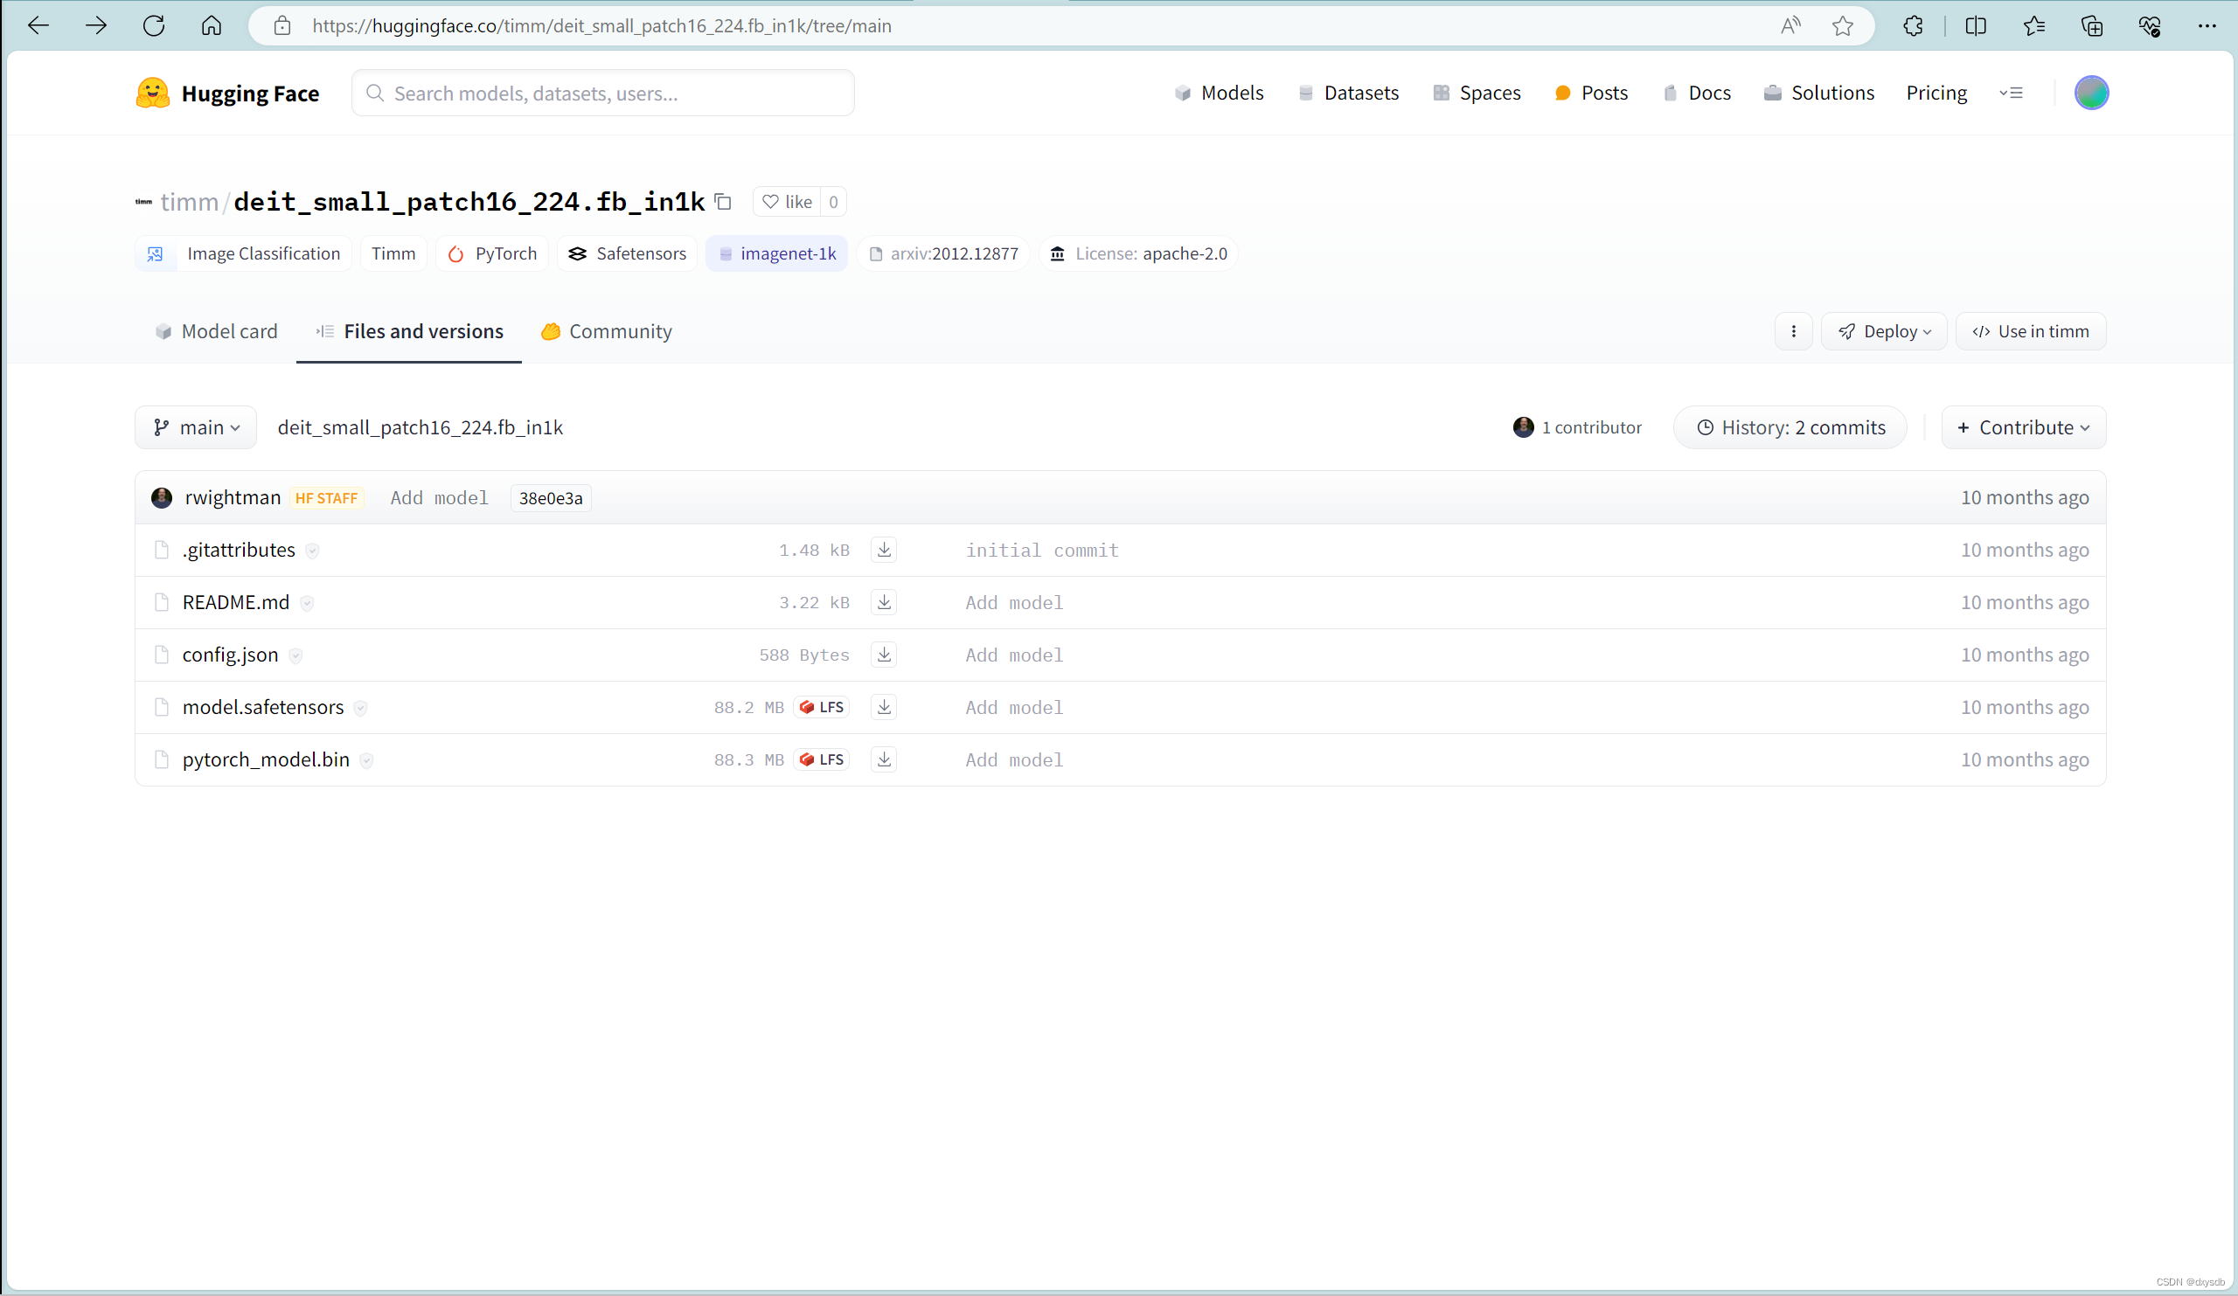Click the LFS badge on model.safetensors
This screenshot has height=1296, width=2238.
coord(822,707)
